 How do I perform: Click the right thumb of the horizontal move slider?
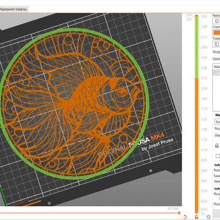coord(180,213)
